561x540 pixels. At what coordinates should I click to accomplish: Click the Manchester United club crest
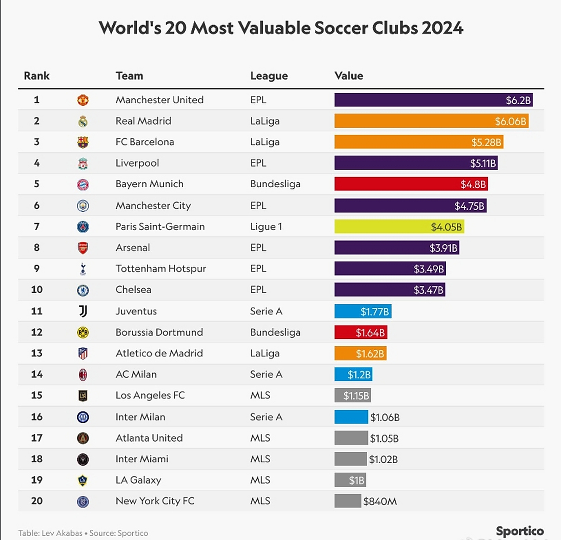point(83,100)
